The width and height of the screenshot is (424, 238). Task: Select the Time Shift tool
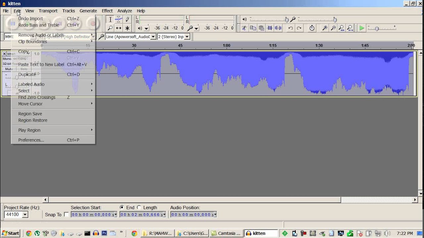pos(119,28)
